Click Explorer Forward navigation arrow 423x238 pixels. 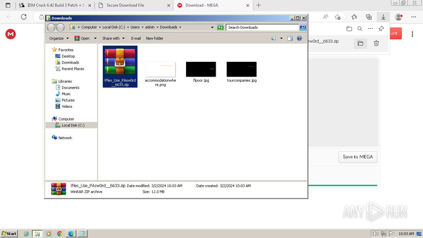pyautogui.click(x=60, y=27)
